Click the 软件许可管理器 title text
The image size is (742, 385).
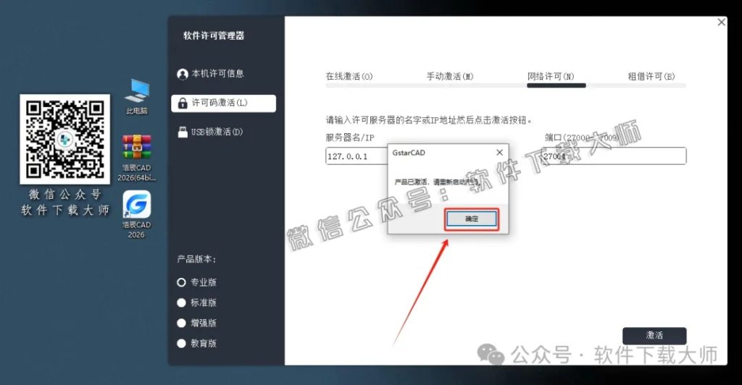tap(214, 35)
